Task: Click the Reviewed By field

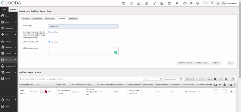Action: coord(83,26)
